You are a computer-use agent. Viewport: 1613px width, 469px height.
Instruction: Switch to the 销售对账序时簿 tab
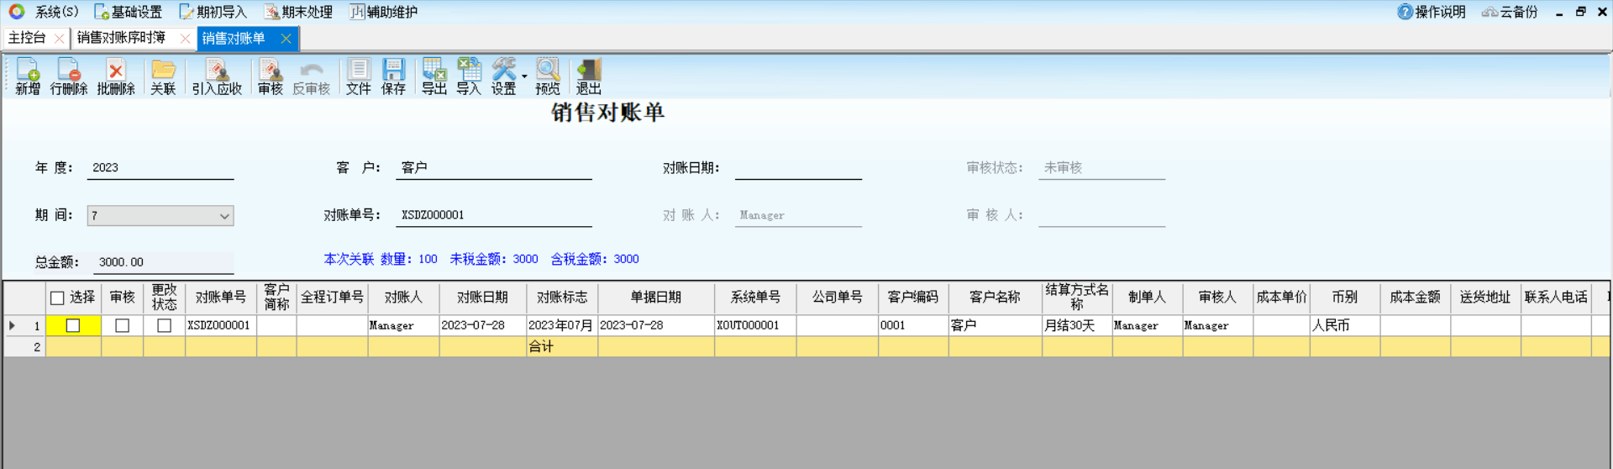pyautogui.click(x=122, y=38)
